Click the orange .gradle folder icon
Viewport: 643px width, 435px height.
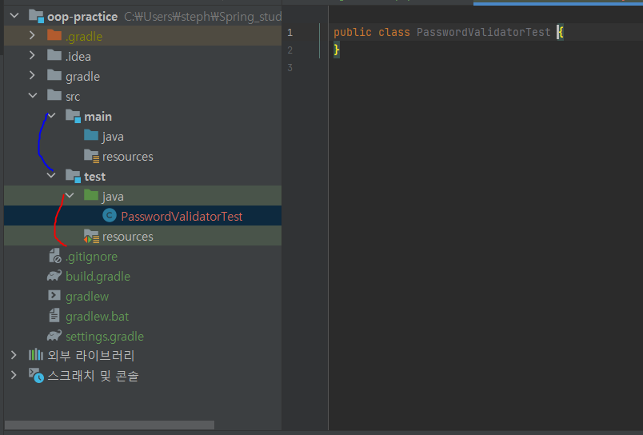click(54, 35)
